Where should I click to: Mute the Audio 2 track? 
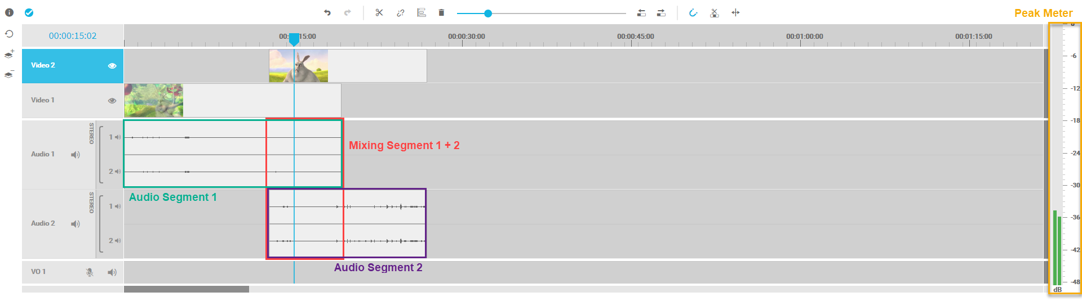pyautogui.click(x=75, y=224)
